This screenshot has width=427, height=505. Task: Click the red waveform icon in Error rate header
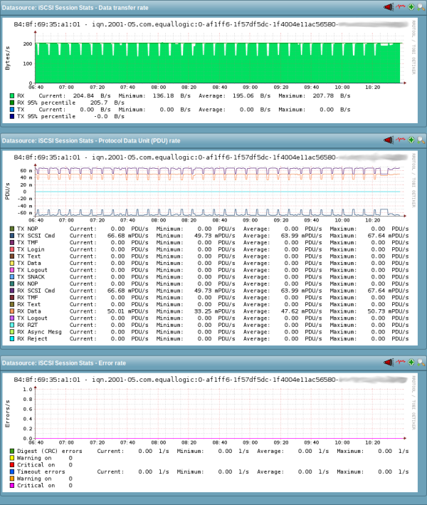pos(401,362)
